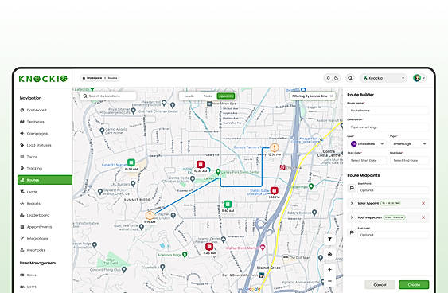
Task: Switch to the dark mode moon icon
Action: point(337,78)
